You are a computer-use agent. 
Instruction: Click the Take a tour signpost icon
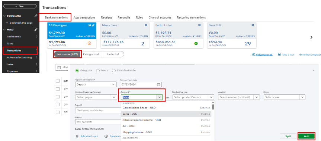tap(279, 55)
